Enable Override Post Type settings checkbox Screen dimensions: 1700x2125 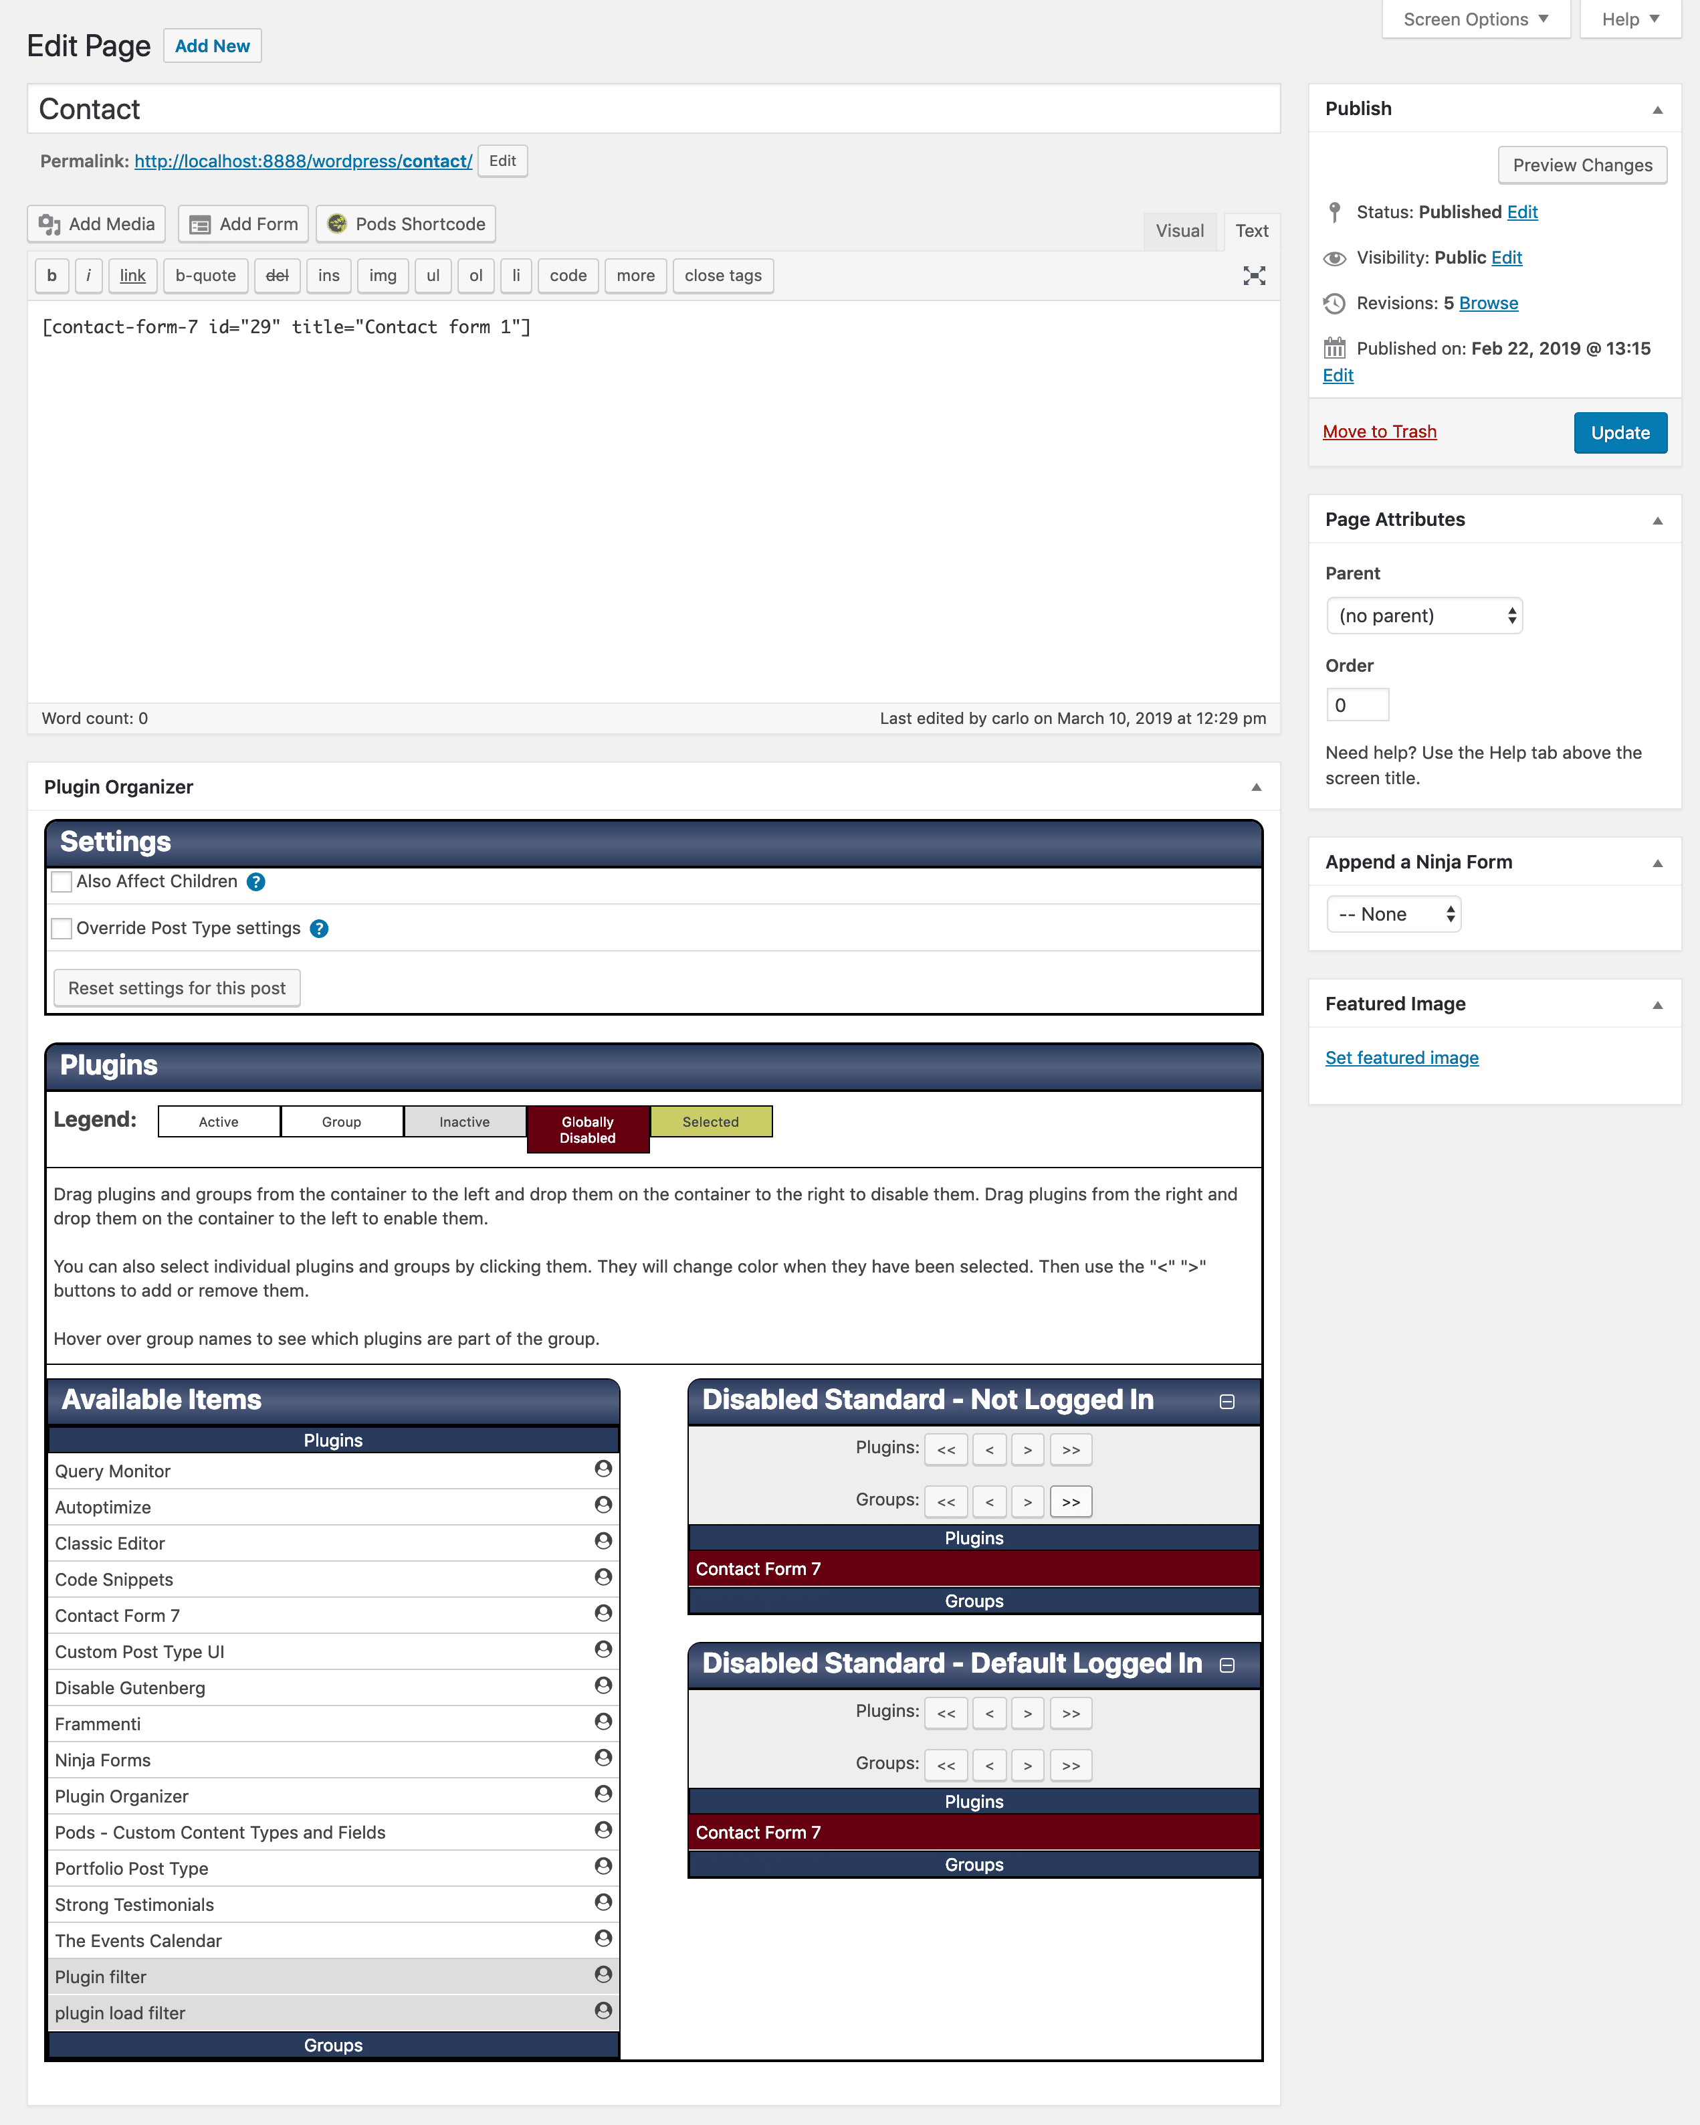(x=62, y=926)
